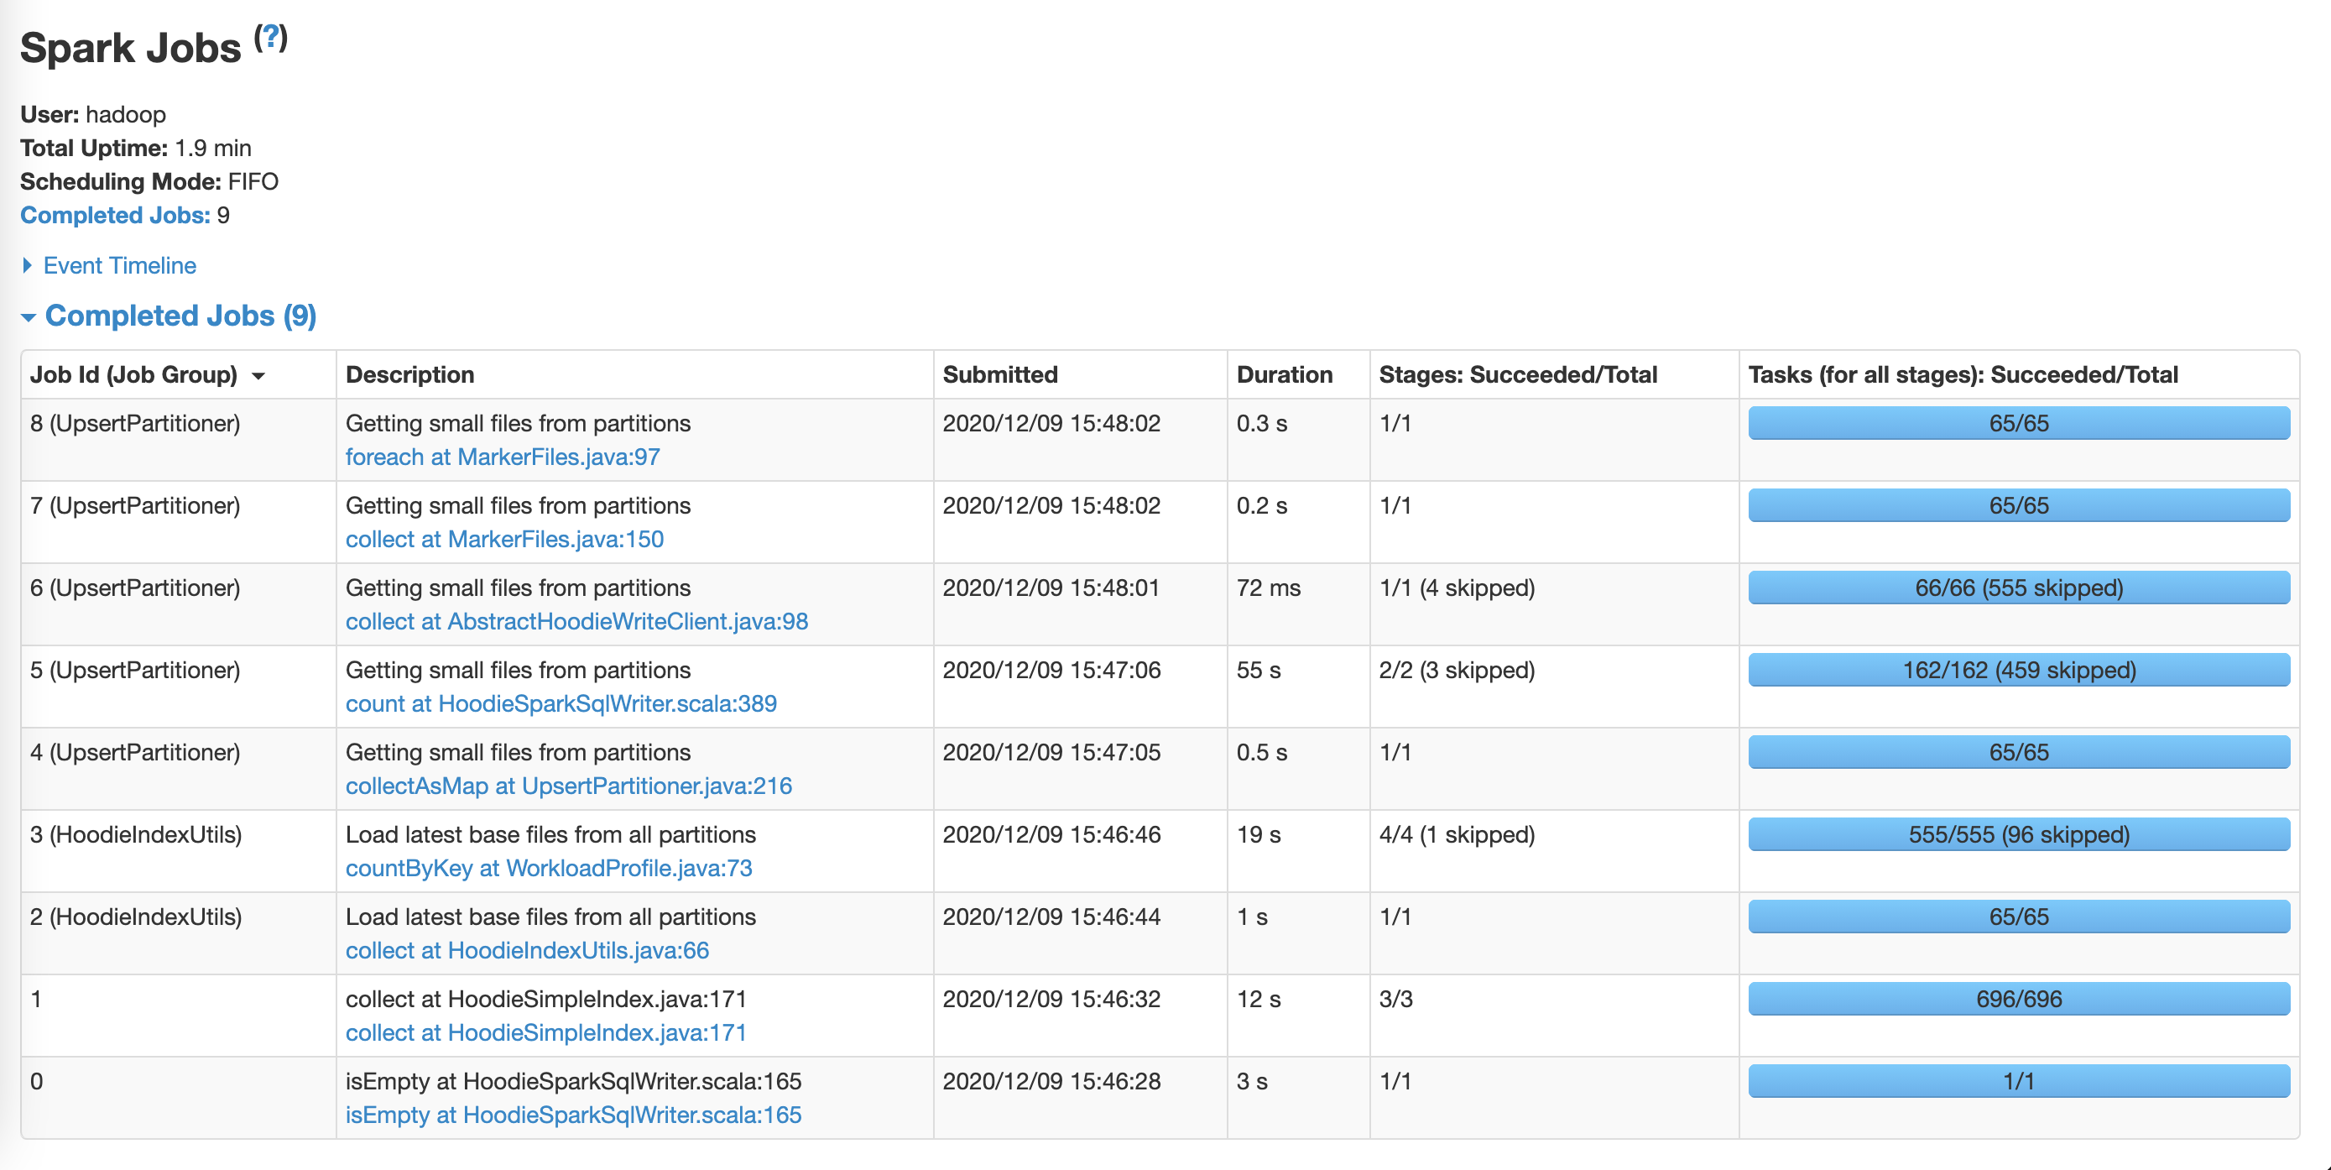The width and height of the screenshot is (2331, 1170).
Task: Open collect at AbstractHoodieWriteClient.java:98
Action: click(x=576, y=622)
